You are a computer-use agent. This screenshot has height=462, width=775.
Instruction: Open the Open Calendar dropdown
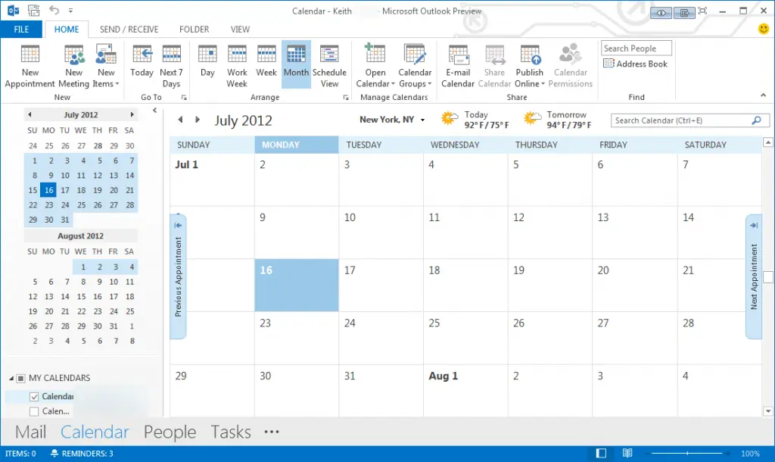click(x=375, y=66)
